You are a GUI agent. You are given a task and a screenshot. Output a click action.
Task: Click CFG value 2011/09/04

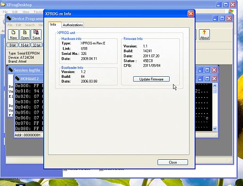(152, 66)
